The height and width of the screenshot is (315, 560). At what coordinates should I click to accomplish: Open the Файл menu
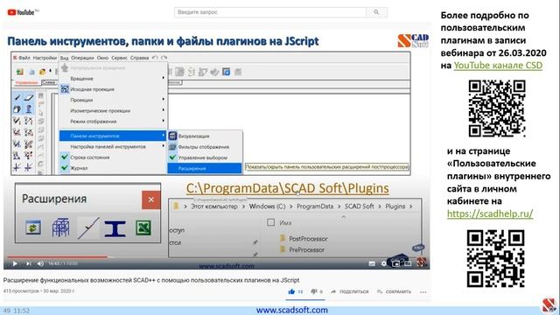[x=24, y=58]
